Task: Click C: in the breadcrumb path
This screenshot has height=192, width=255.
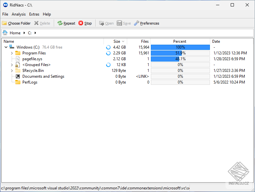Action: [30, 33]
